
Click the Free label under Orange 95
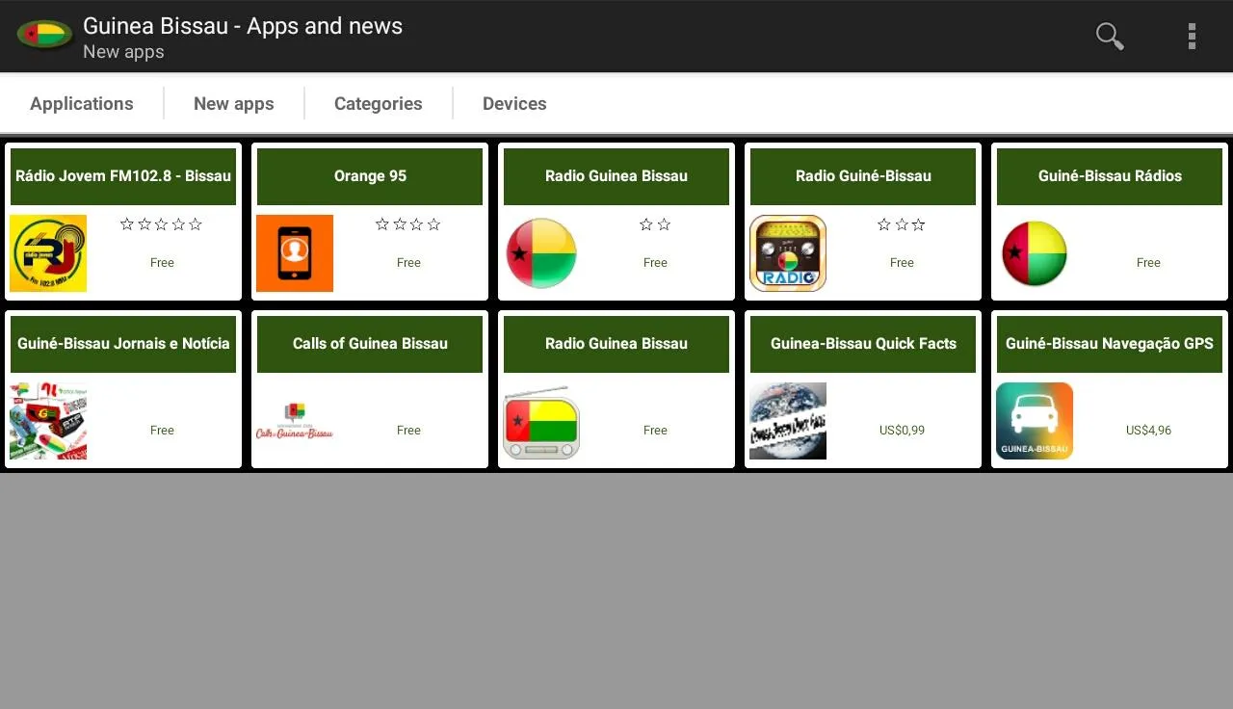tap(408, 263)
